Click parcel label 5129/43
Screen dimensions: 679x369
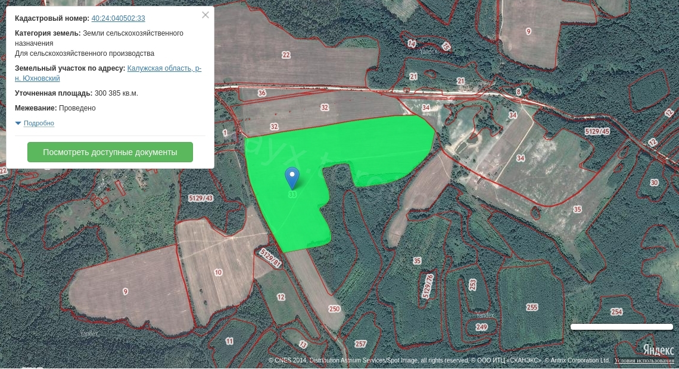click(200, 198)
